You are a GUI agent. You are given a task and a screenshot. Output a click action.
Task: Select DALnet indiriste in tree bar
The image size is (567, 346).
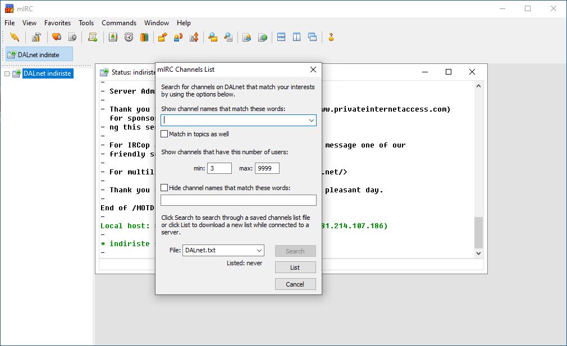[x=48, y=73]
